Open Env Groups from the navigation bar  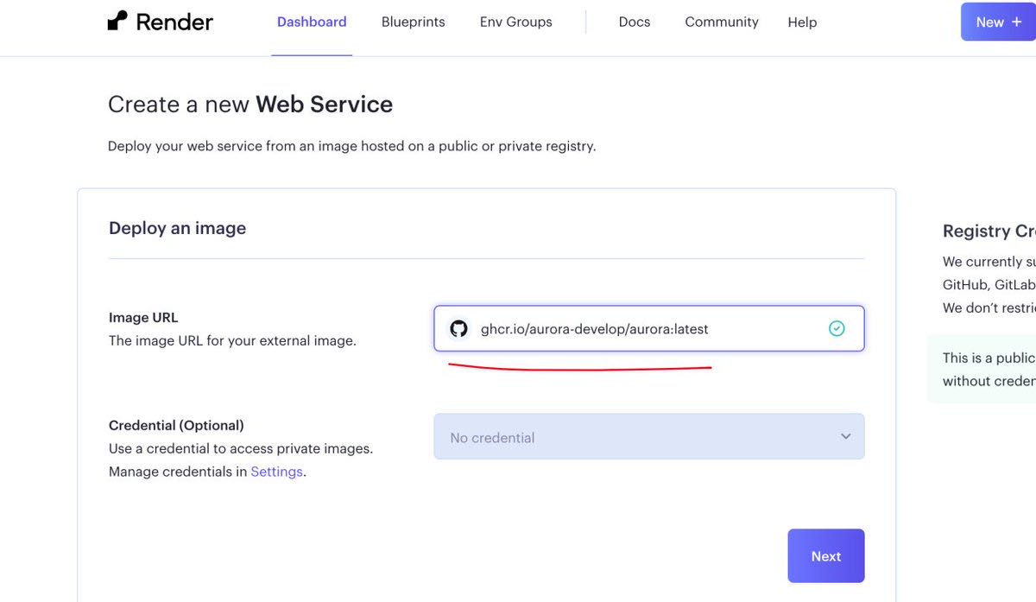[515, 22]
